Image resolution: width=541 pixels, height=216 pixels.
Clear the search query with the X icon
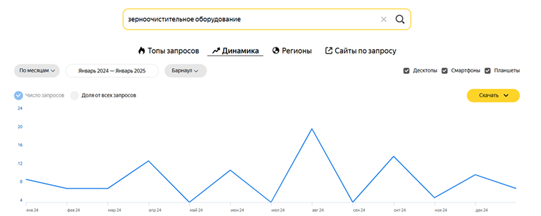(x=383, y=19)
